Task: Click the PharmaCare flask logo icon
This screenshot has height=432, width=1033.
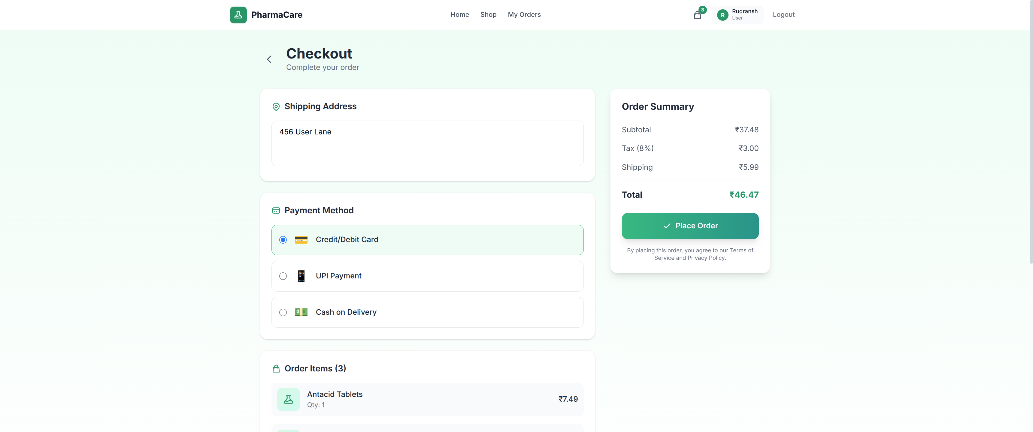Action: point(238,15)
